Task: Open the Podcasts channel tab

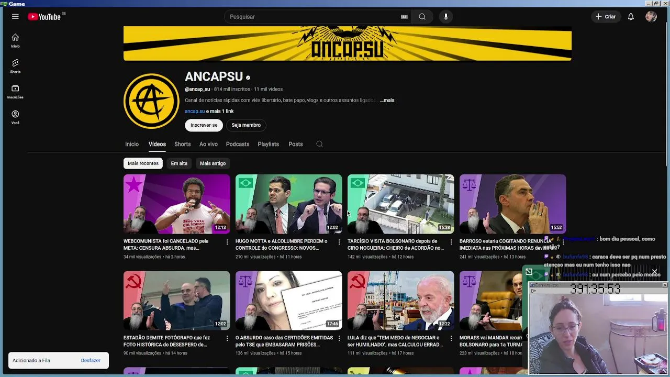Action: click(x=238, y=144)
